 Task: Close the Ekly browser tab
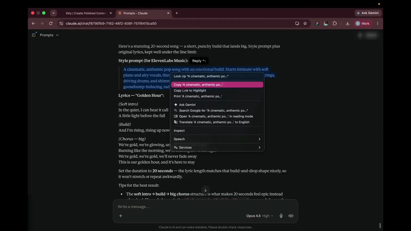pyautogui.click(x=111, y=13)
